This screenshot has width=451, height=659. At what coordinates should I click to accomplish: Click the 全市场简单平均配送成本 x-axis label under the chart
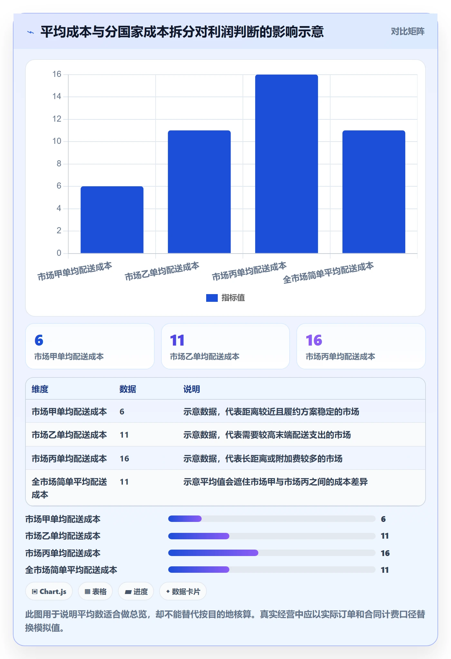tap(328, 273)
